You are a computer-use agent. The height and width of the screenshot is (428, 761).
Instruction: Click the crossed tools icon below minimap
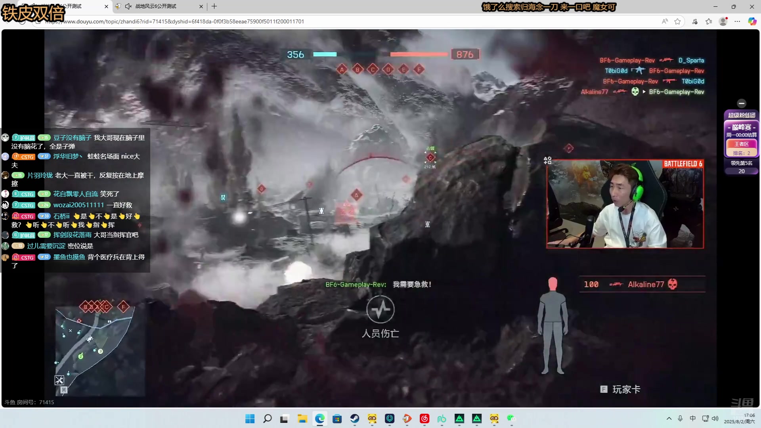point(59,380)
